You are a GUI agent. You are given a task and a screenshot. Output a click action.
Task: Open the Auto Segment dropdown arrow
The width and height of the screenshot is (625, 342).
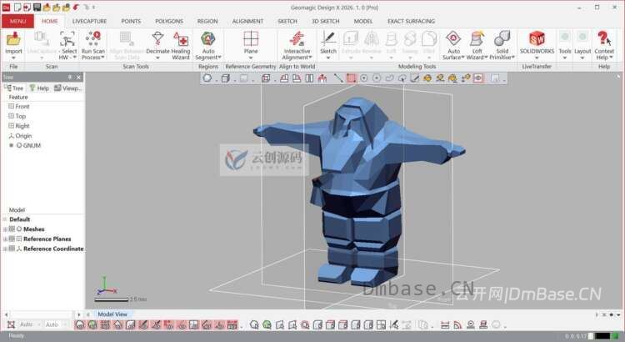(x=219, y=58)
